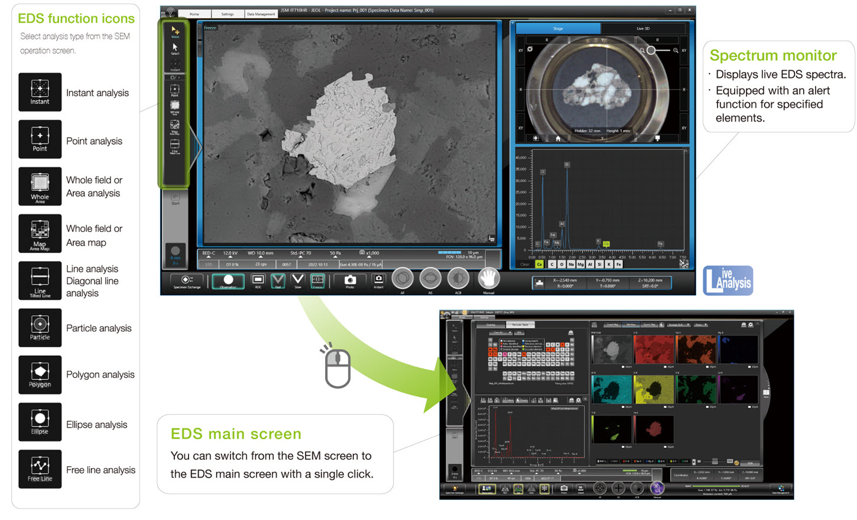Take a Photo with the camera icon

pyautogui.click(x=350, y=280)
